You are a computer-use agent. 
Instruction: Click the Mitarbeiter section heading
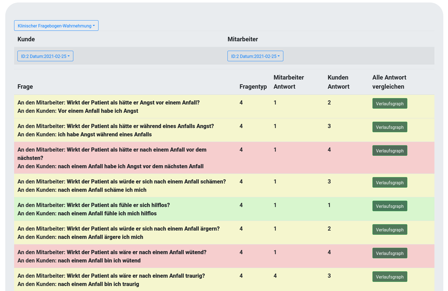(243, 39)
